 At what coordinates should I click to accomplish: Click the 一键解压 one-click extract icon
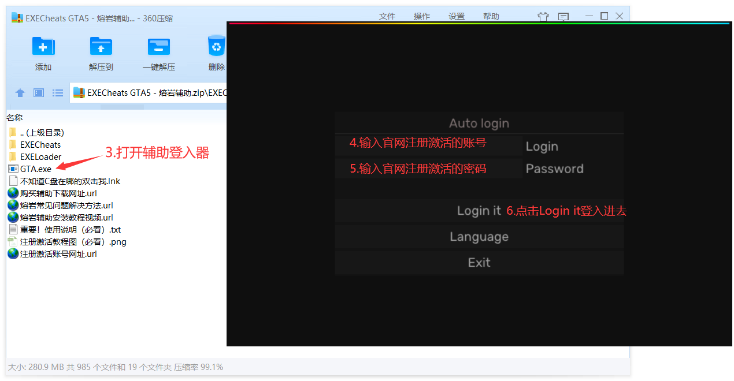coord(158,46)
